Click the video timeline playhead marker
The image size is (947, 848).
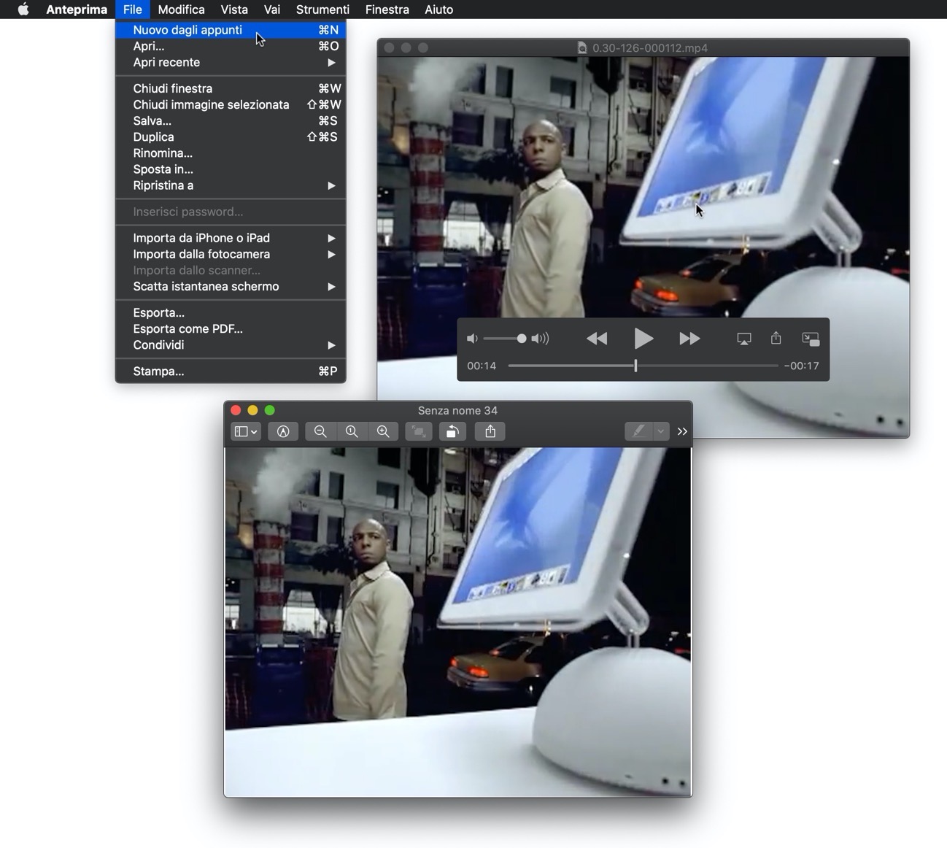635,366
